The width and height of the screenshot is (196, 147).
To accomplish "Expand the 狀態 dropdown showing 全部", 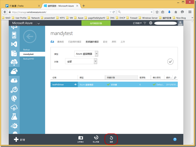I will pyautogui.click(x=82, y=61).
